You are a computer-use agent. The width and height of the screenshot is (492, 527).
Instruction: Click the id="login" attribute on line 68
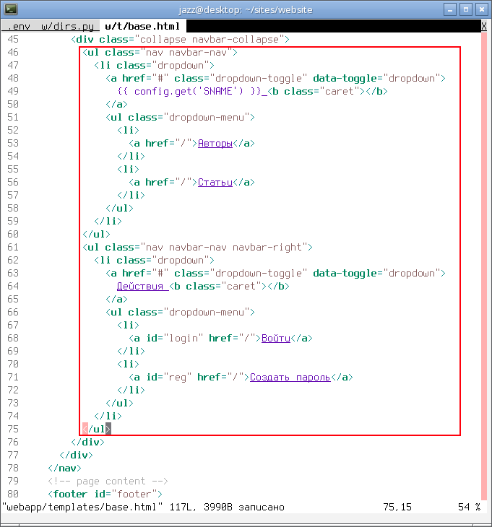(x=175, y=339)
